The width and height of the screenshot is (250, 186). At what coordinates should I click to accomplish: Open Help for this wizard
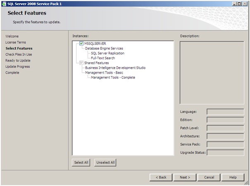click(x=233, y=177)
